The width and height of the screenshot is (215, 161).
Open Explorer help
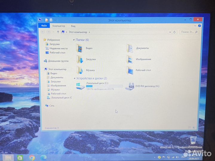tap(199, 26)
